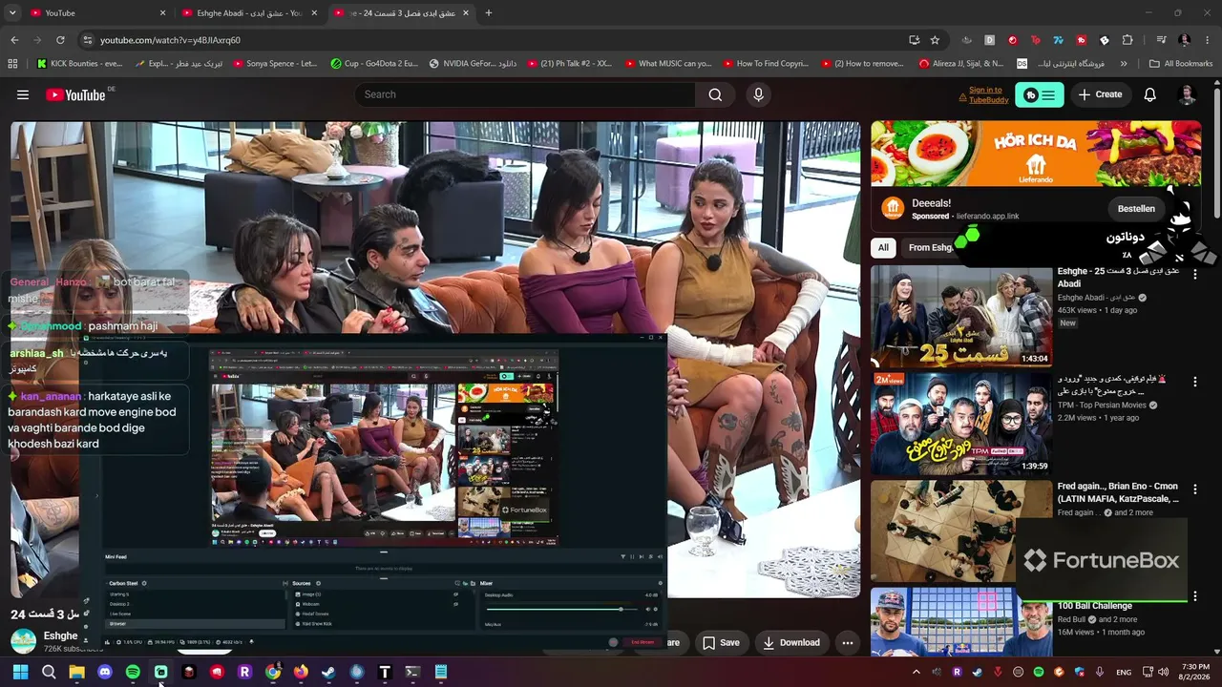Open Chrome apps grid in bookmarks bar
Screen dimensions: 1222x687
tap(12, 64)
